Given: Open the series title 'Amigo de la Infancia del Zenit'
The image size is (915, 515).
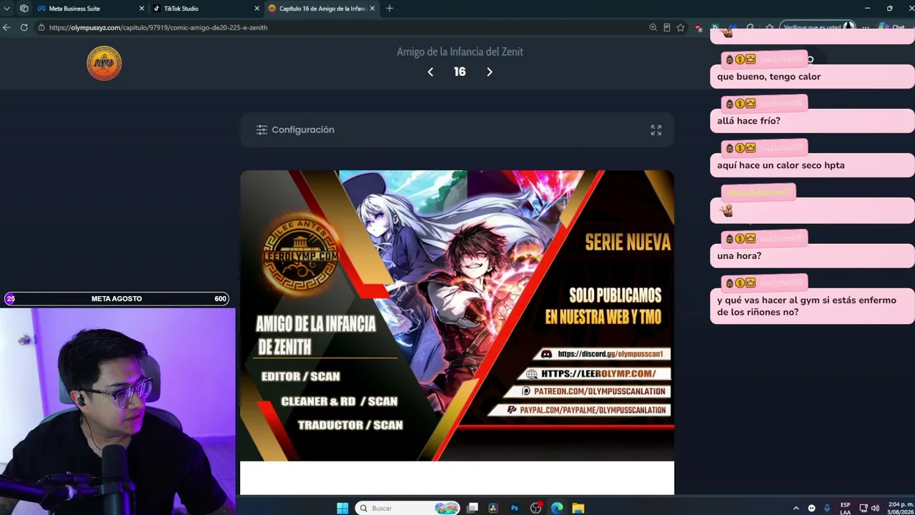Looking at the screenshot, I should (460, 51).
